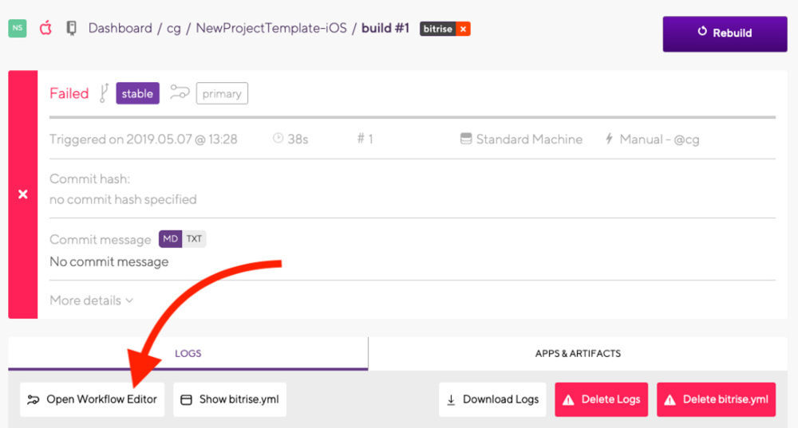
Task: Click the git branch icon beside stable
Action: coord(104,93)
